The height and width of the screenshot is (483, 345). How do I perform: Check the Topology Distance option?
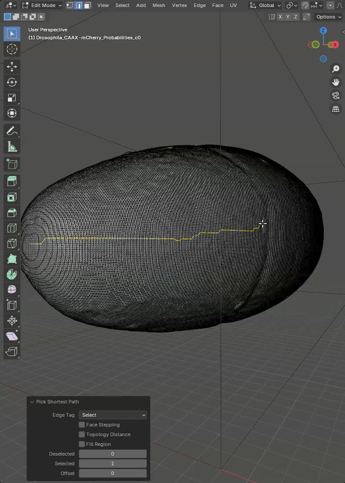82,434
